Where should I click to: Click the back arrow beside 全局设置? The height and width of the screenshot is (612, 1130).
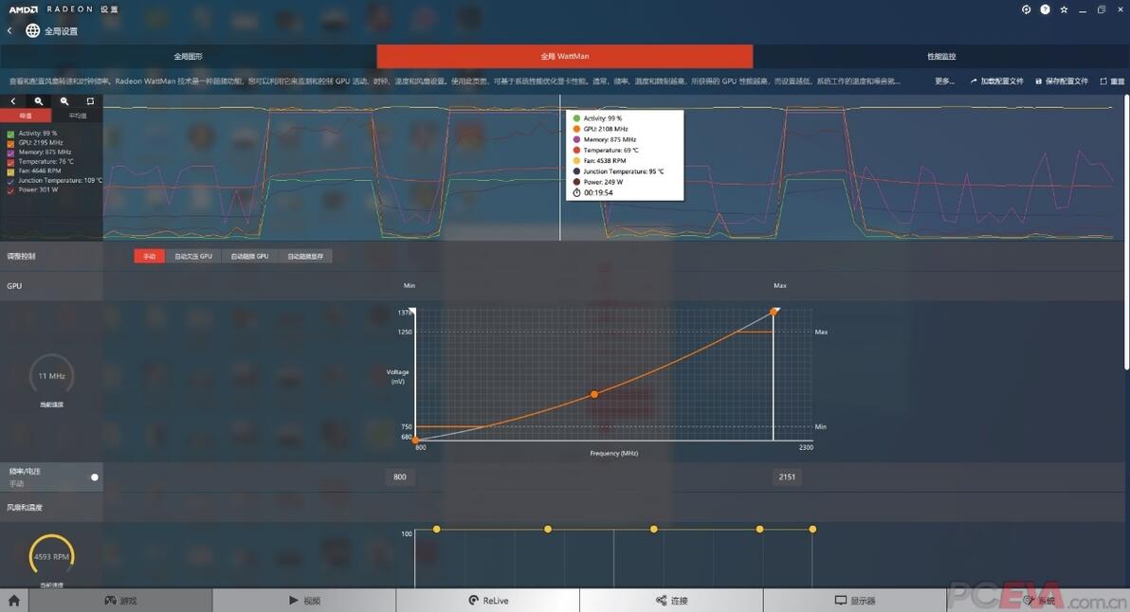coord(9,30)
